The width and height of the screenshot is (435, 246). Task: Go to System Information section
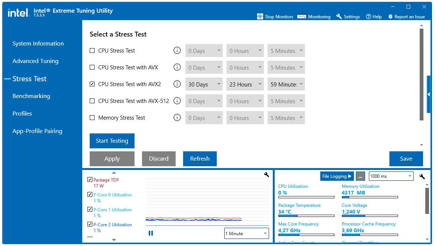38,44
